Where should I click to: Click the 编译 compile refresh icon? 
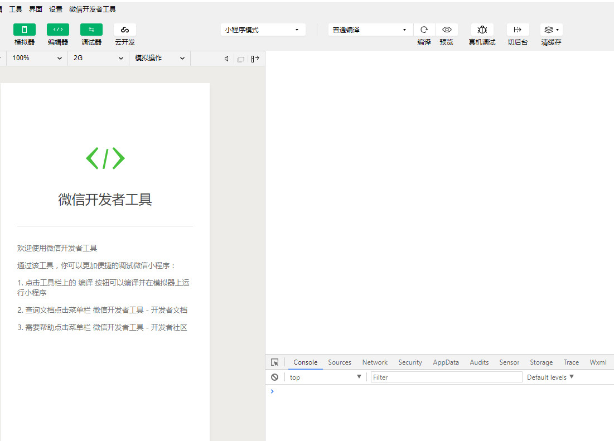pos(424,30)
